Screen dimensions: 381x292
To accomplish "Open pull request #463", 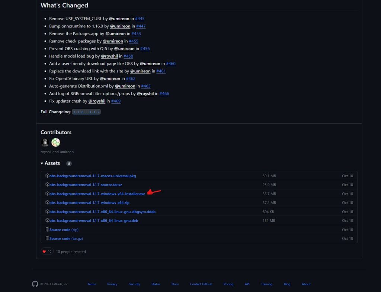I will 146,86.
